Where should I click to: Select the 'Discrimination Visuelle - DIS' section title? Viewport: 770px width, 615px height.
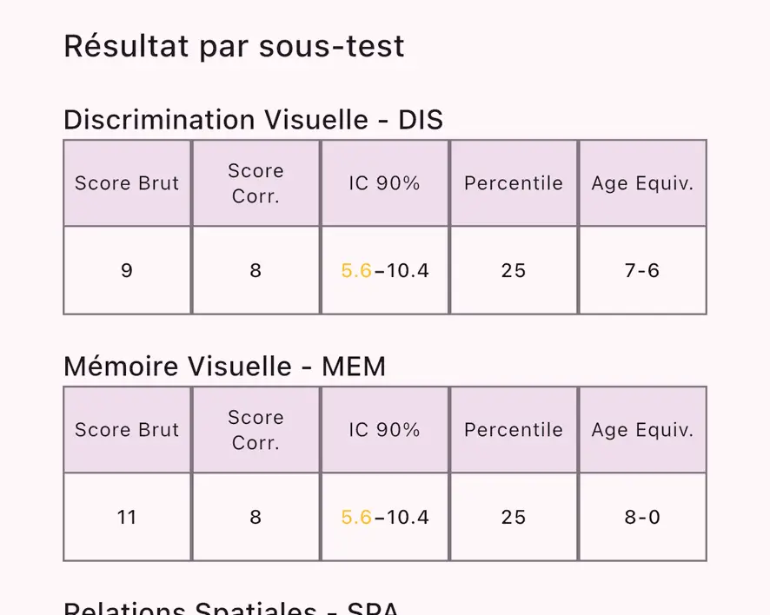(x=253, y=120)
